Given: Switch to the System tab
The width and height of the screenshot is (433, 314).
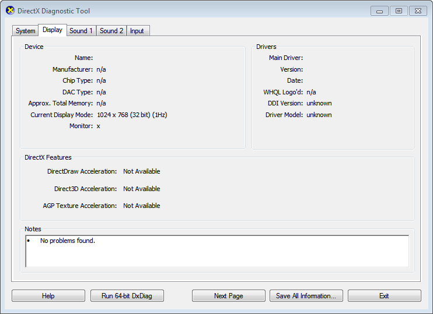Looking at the screenshot, I should pos(26,31).
